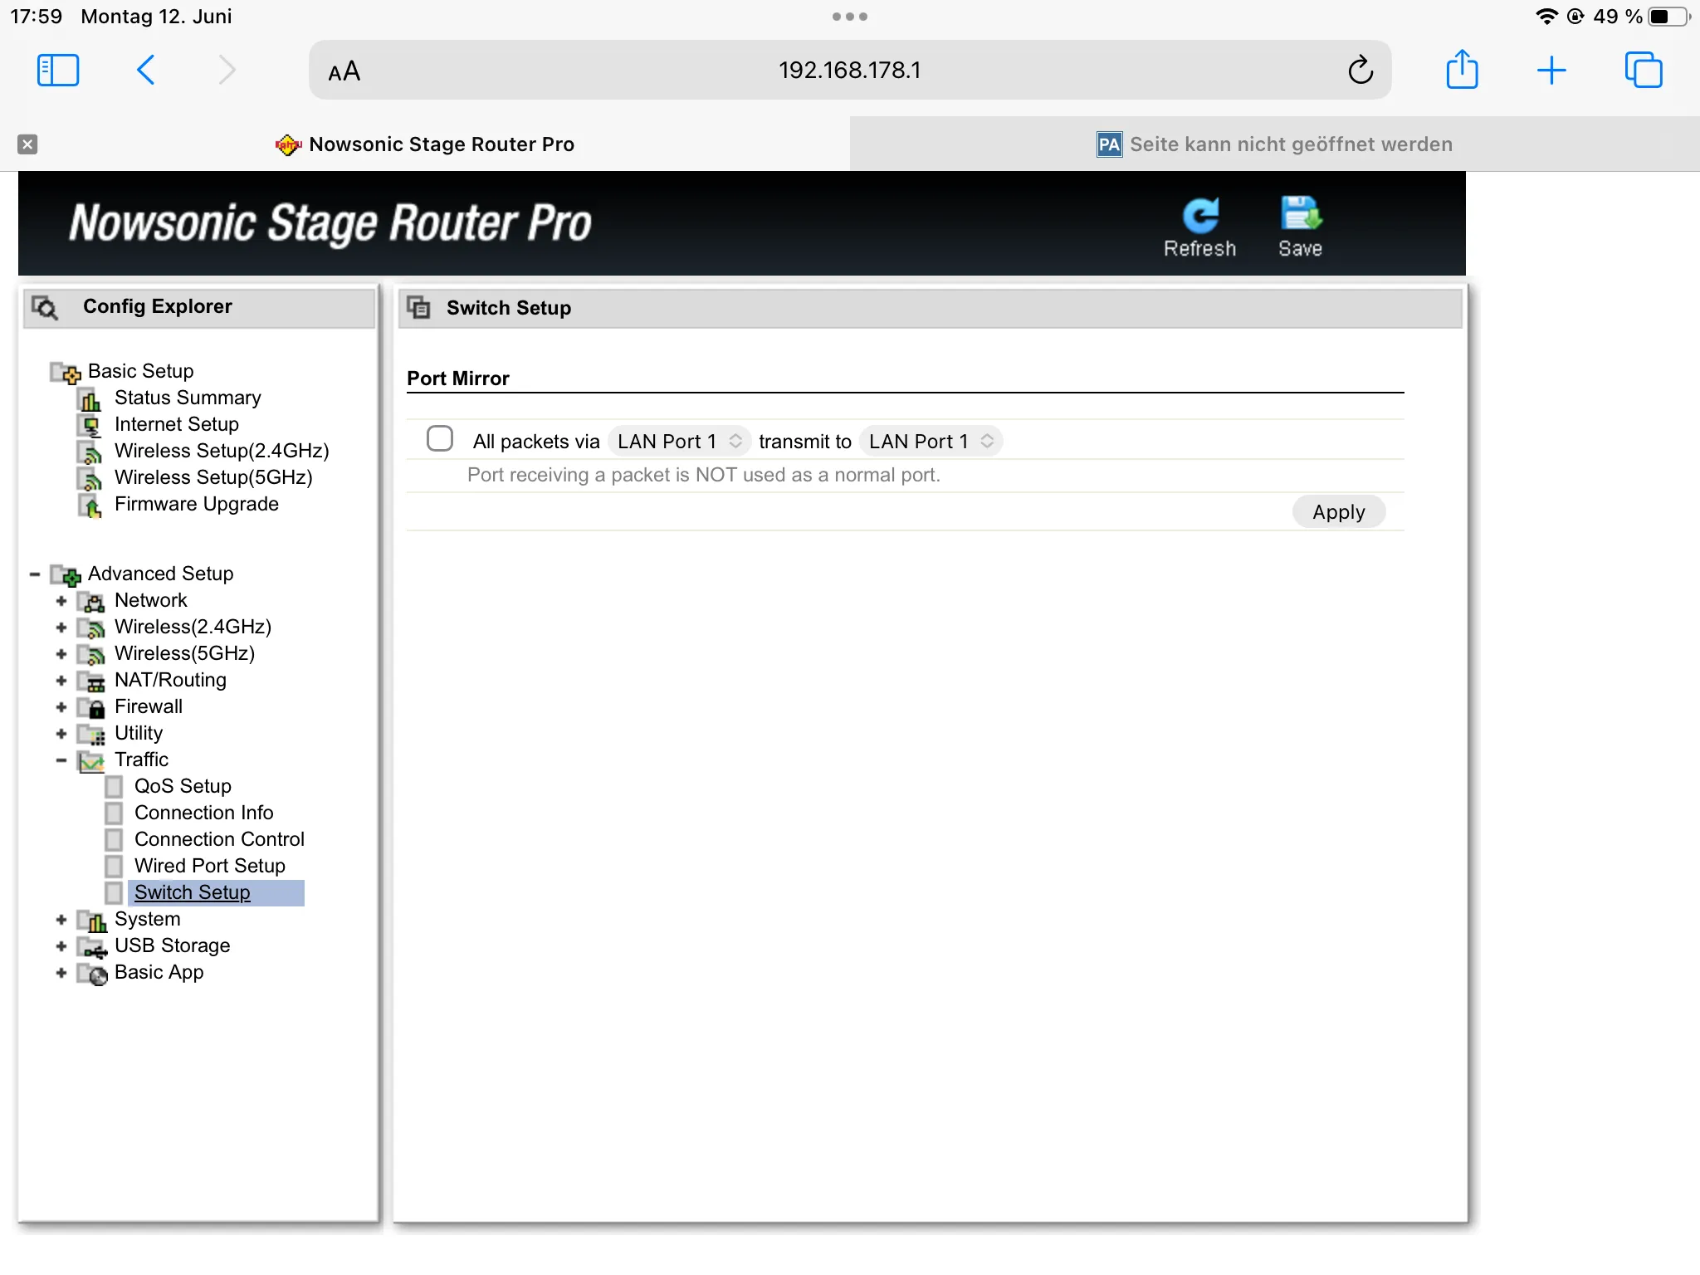Open the QoS Setup page

183,786
